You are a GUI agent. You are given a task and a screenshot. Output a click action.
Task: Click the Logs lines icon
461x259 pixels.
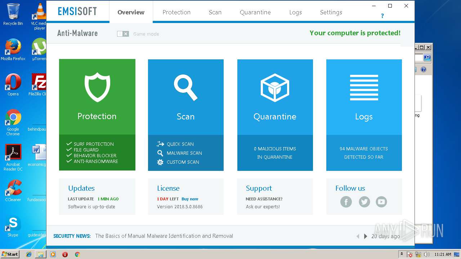pyautogui.click(x=364, y=87)
